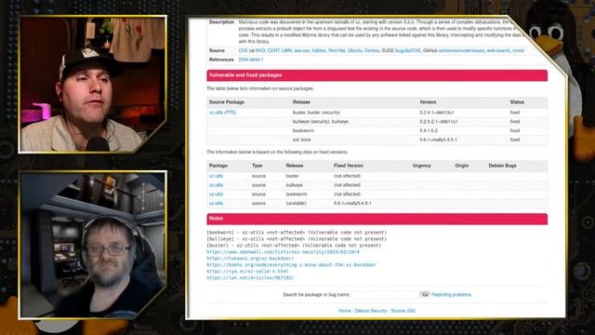Screen dimensions: 595x335
Task: Open xz-utils (PTS) source package link
Action: click(x=222, y=113)
